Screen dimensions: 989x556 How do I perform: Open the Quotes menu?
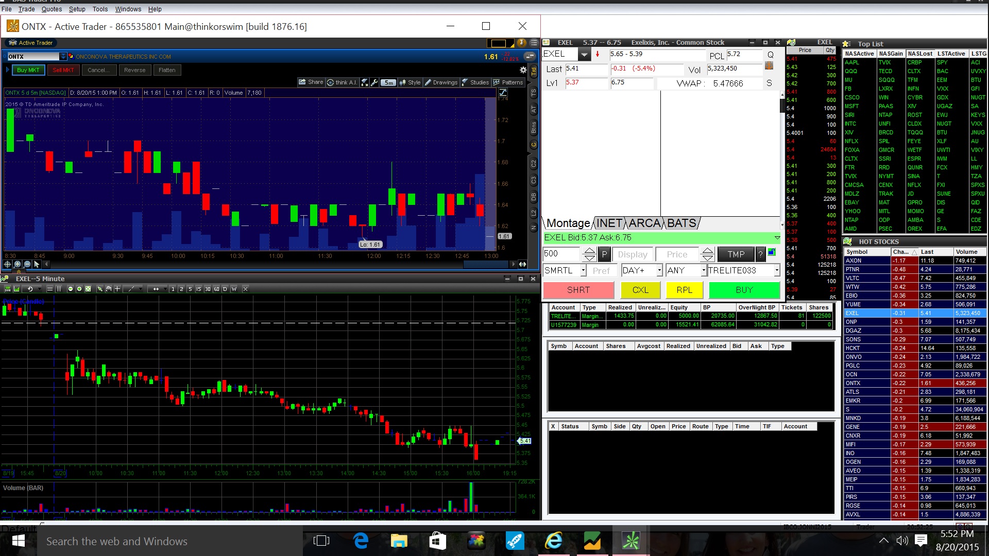[52, 9]
